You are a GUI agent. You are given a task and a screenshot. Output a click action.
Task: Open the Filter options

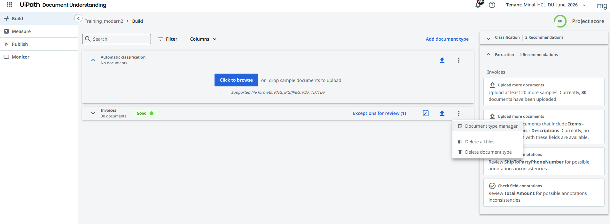click(168, 39)
